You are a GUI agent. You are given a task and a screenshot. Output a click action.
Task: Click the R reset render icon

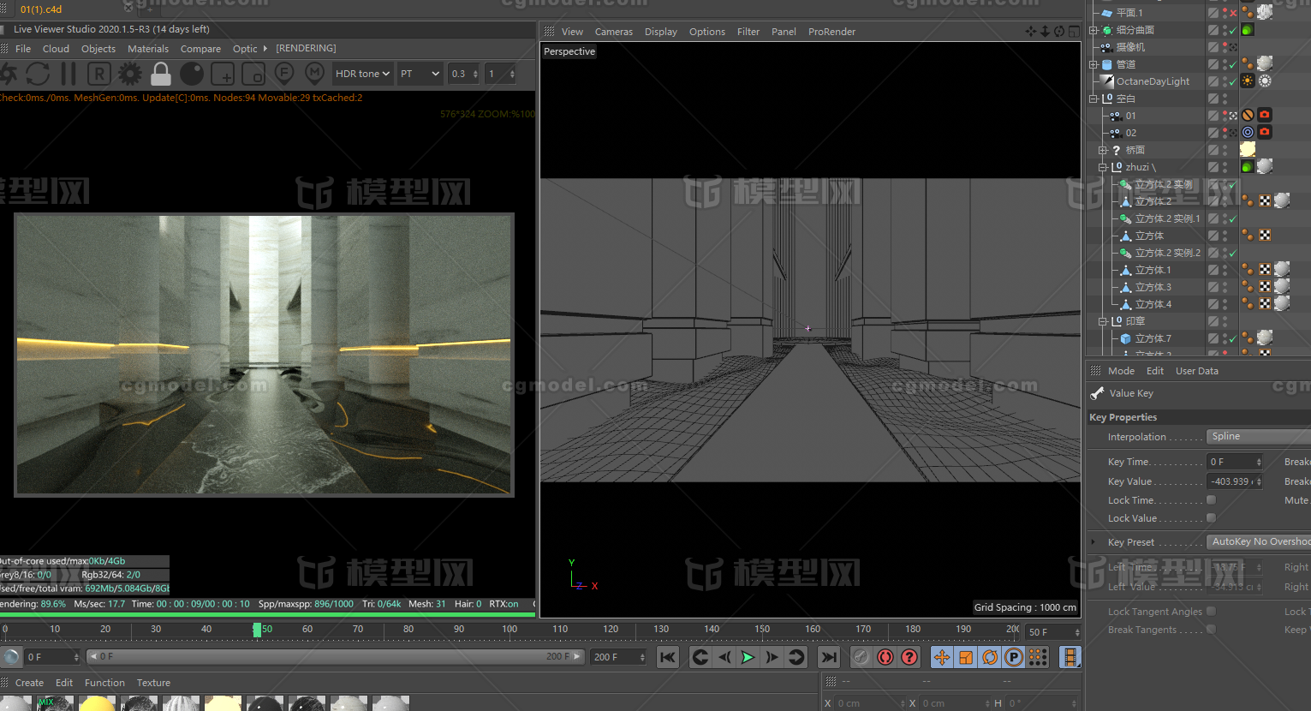98,74
